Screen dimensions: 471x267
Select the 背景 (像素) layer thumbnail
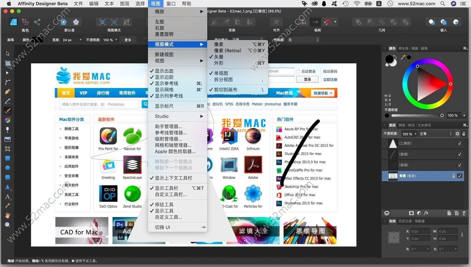[393, 176]
